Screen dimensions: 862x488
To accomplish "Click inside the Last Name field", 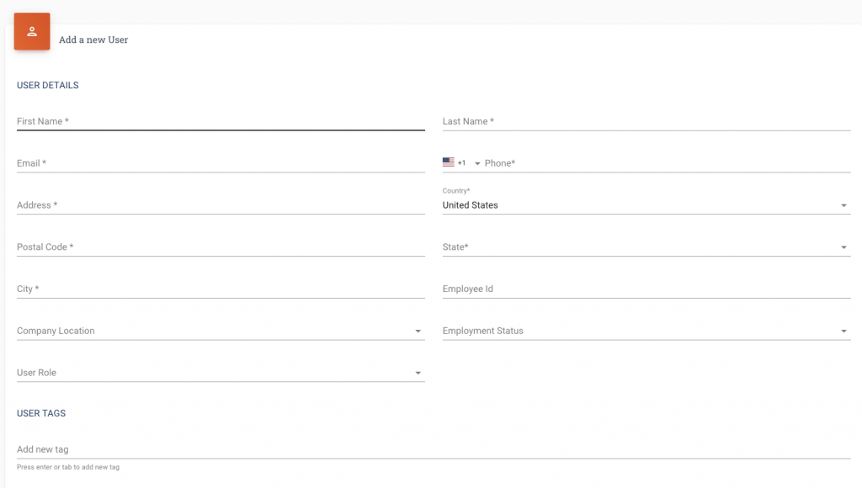I will (589, 121).
